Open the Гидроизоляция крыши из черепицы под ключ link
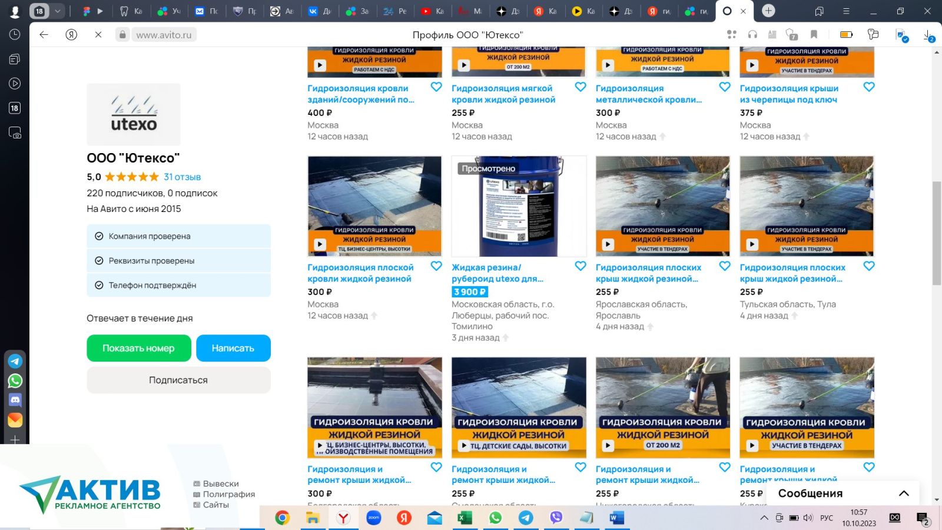Screen dimensions: 942x530 [x=789, y=94]
